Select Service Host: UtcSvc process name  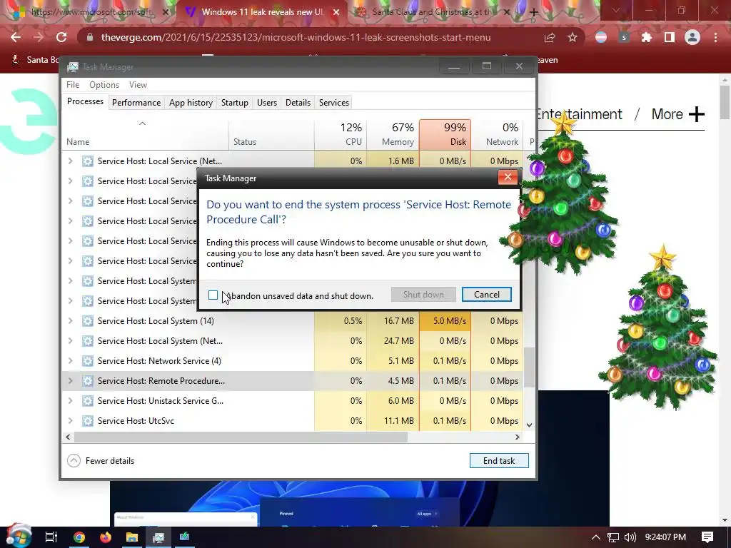136,421
